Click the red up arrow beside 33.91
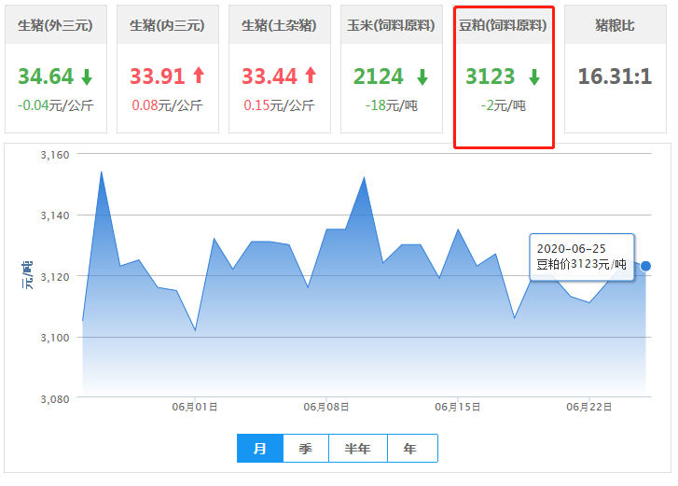This screenshot has height=486, width=678. point(199,76)
